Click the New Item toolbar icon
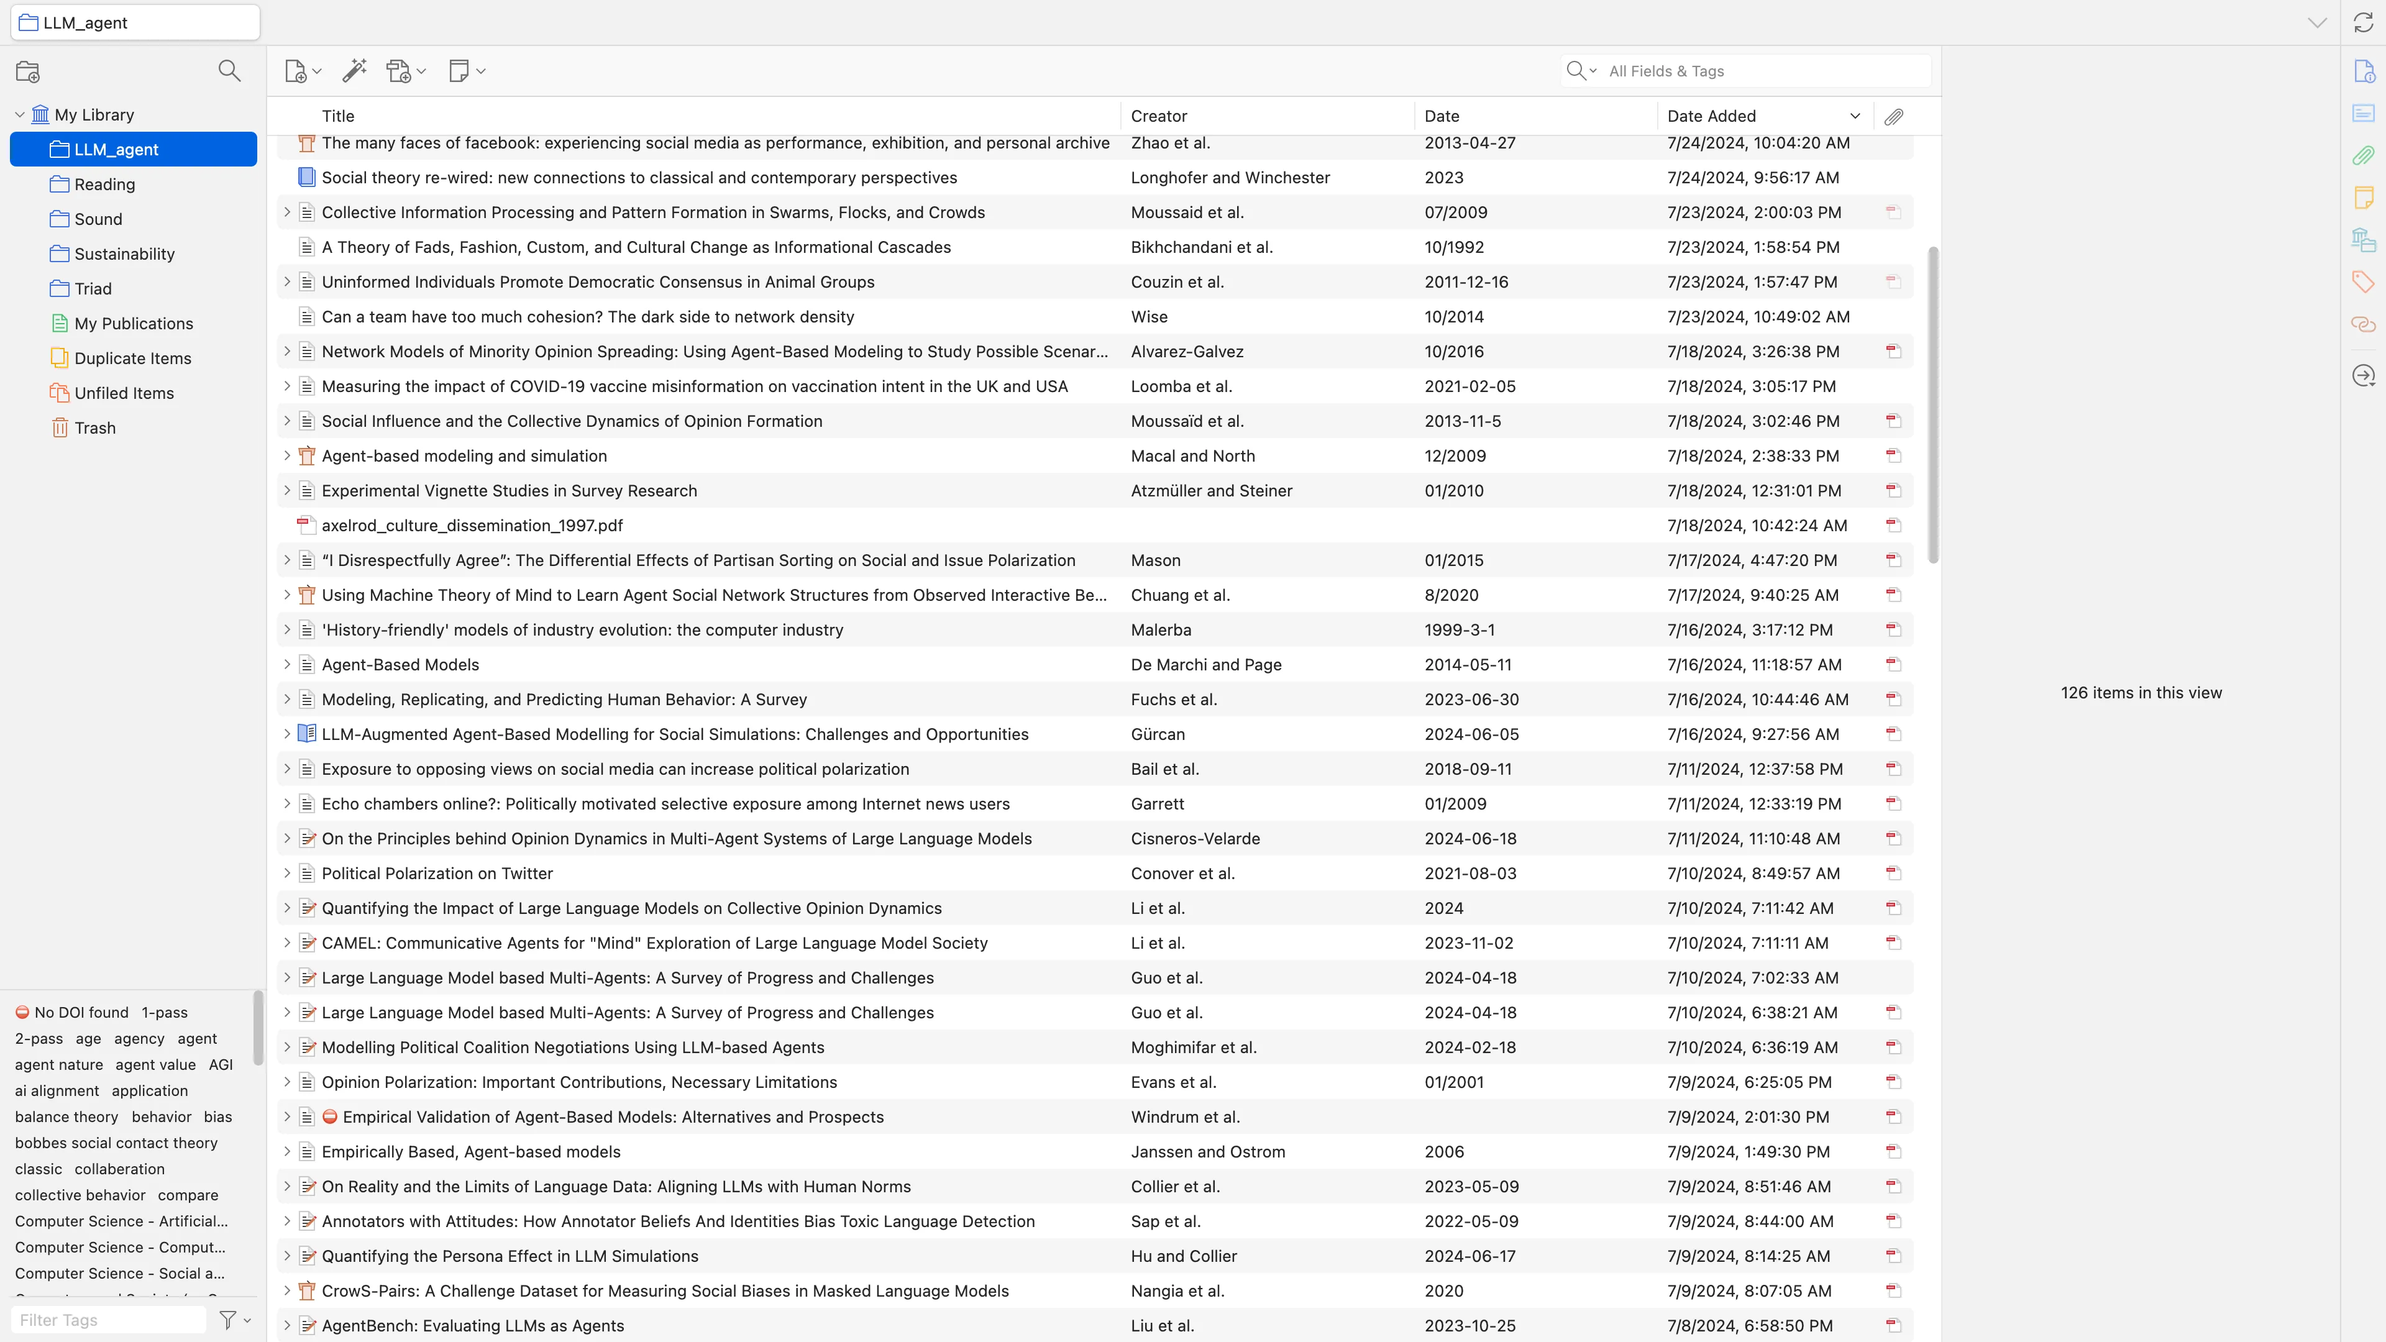The image size is (2386, 1342). 296,71
